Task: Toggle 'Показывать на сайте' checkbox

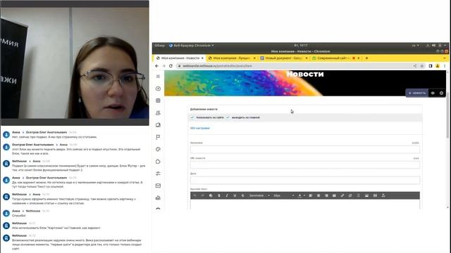Action: [192, 117]
